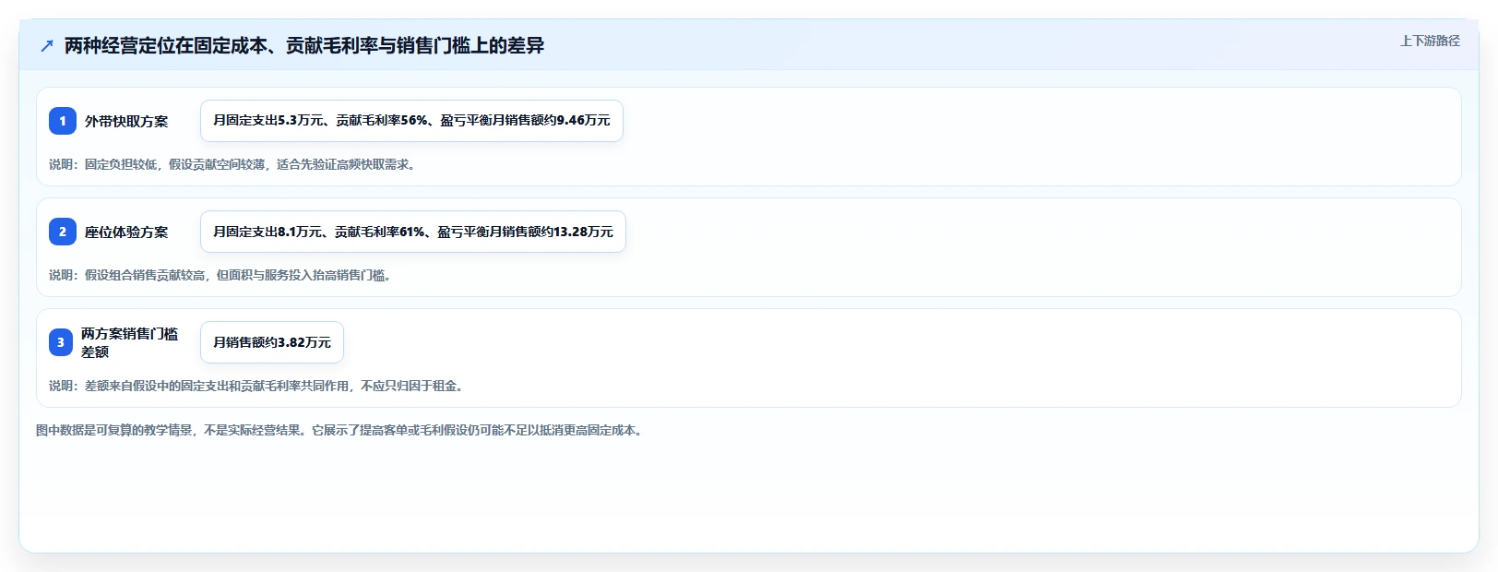Select the 两方案销售门槛差额 label
Image resolution: width=1498 pixels, height=572 pixels.
click(x=129, y=342)
